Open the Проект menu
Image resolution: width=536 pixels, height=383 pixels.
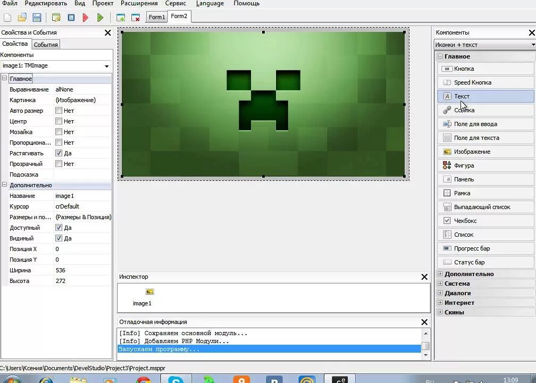[x=103, y=3]
